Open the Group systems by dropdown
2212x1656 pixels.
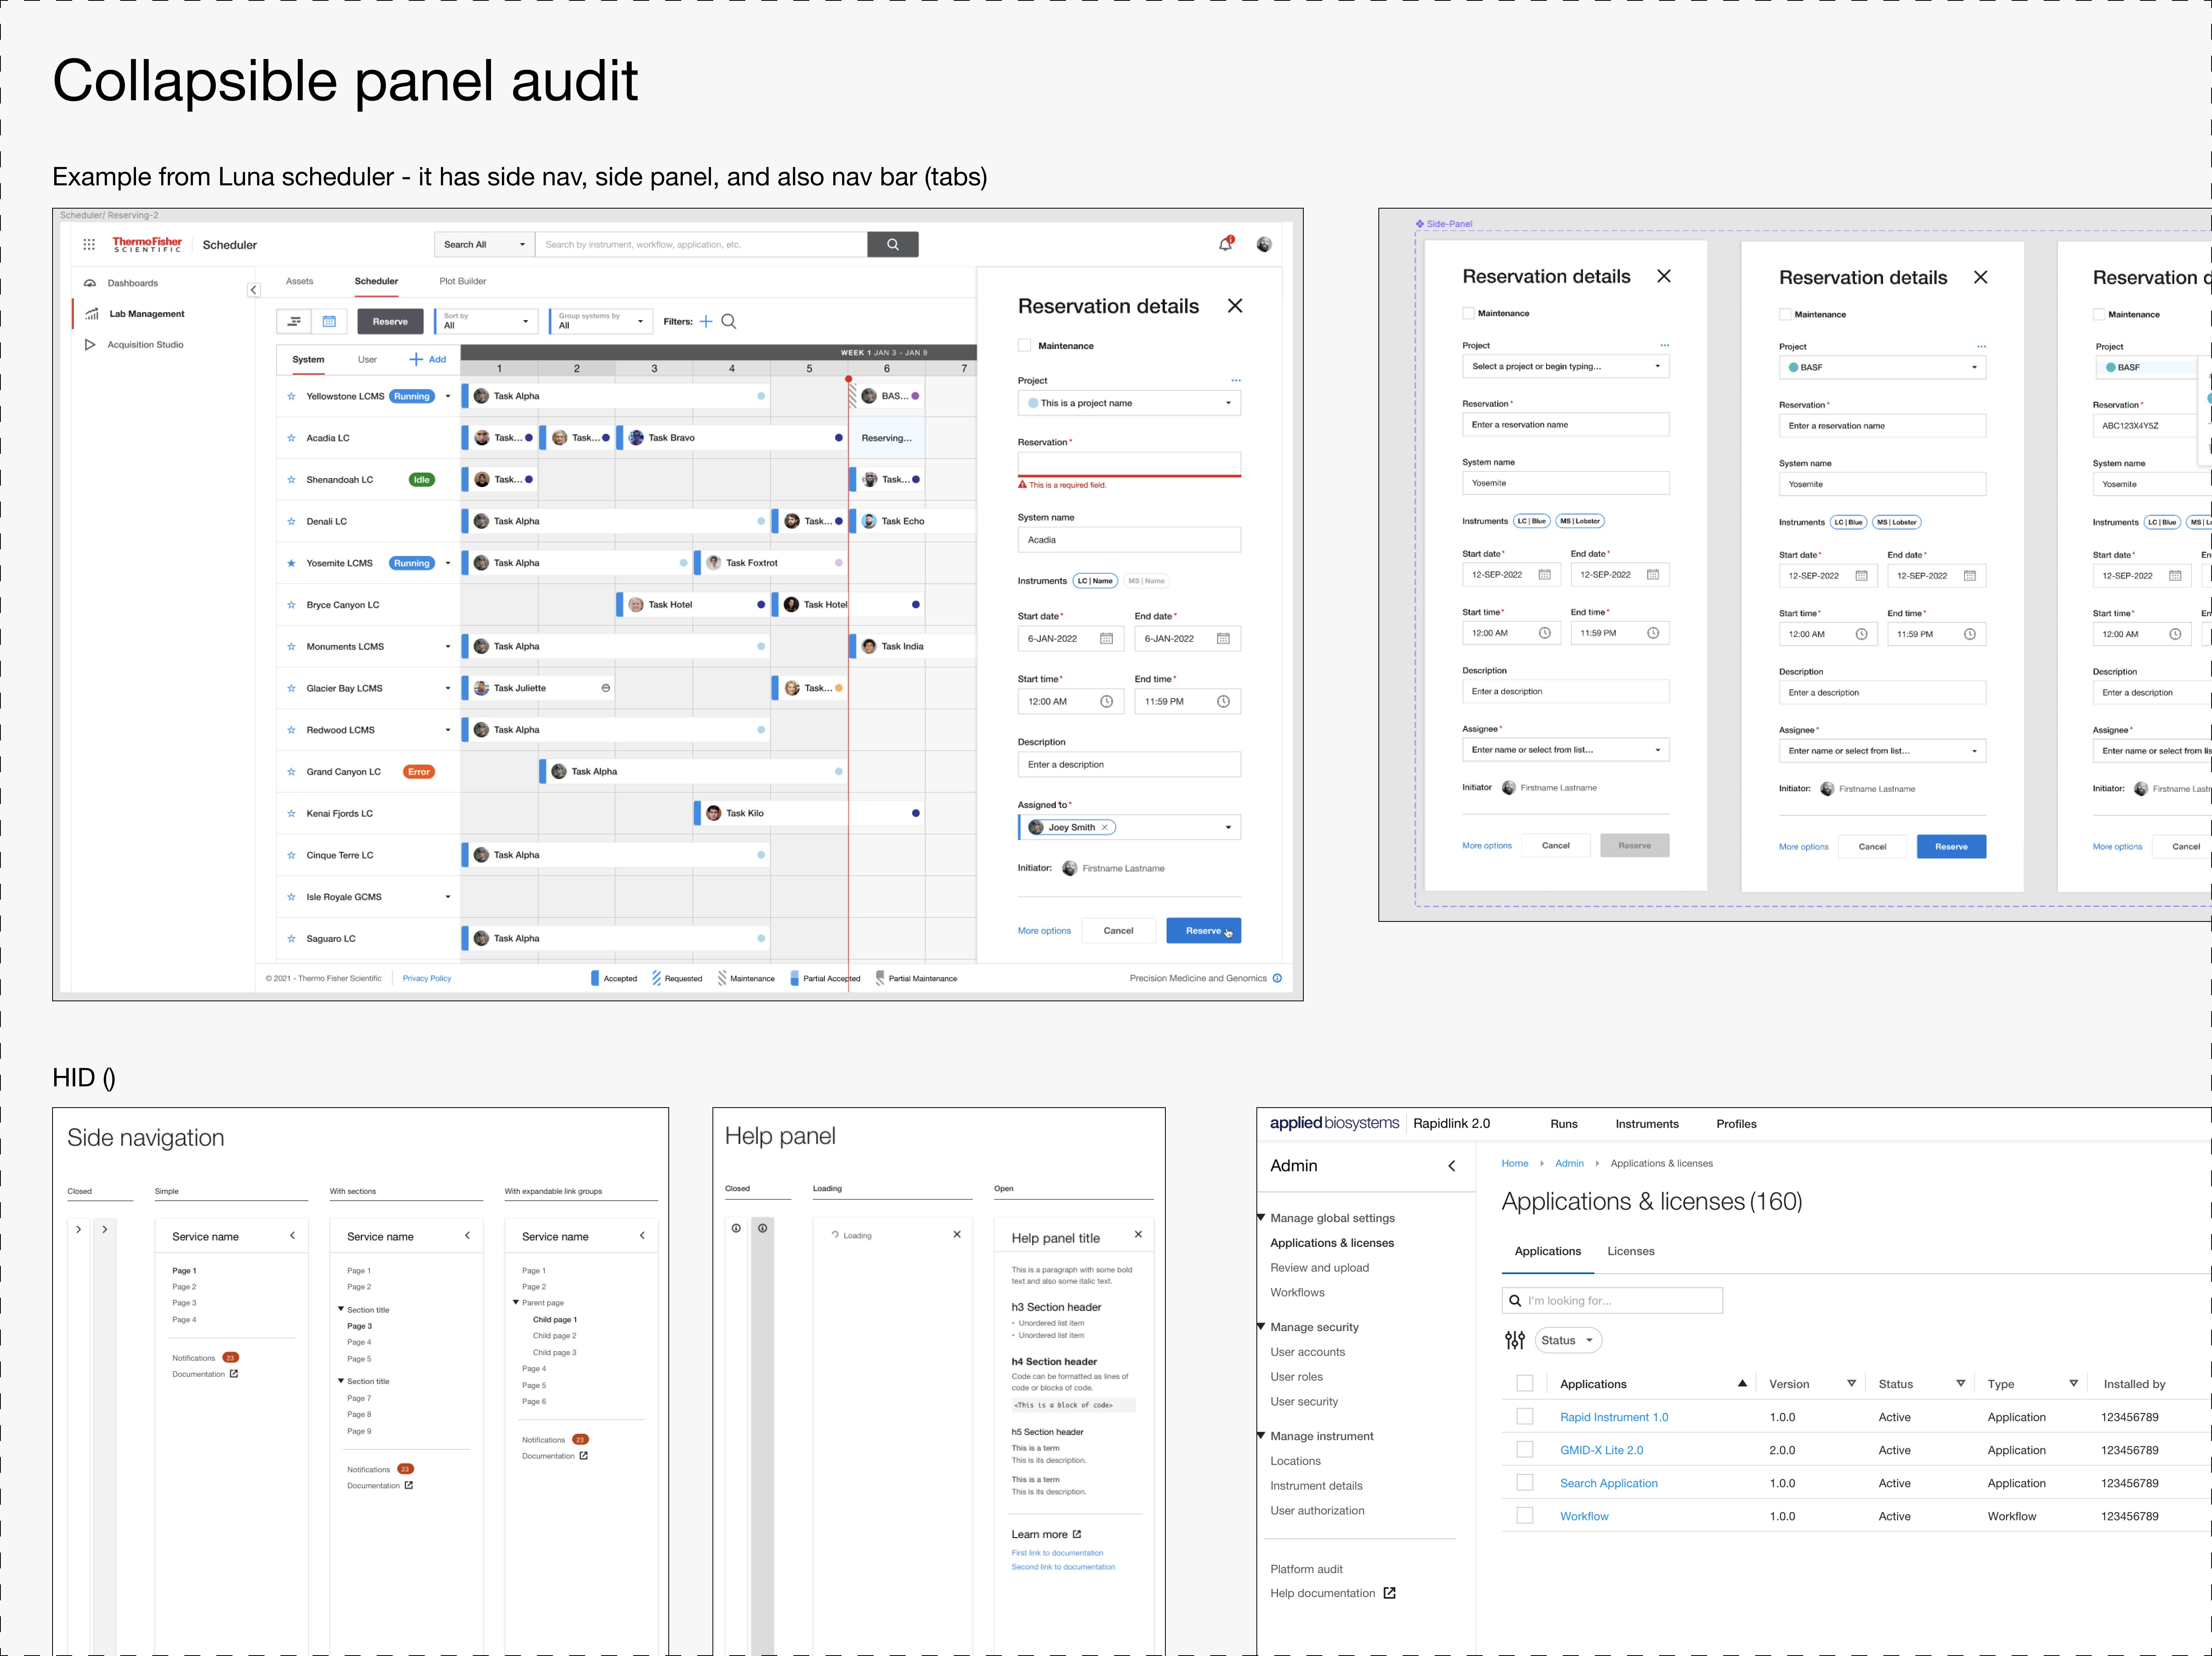click(601, 321)
